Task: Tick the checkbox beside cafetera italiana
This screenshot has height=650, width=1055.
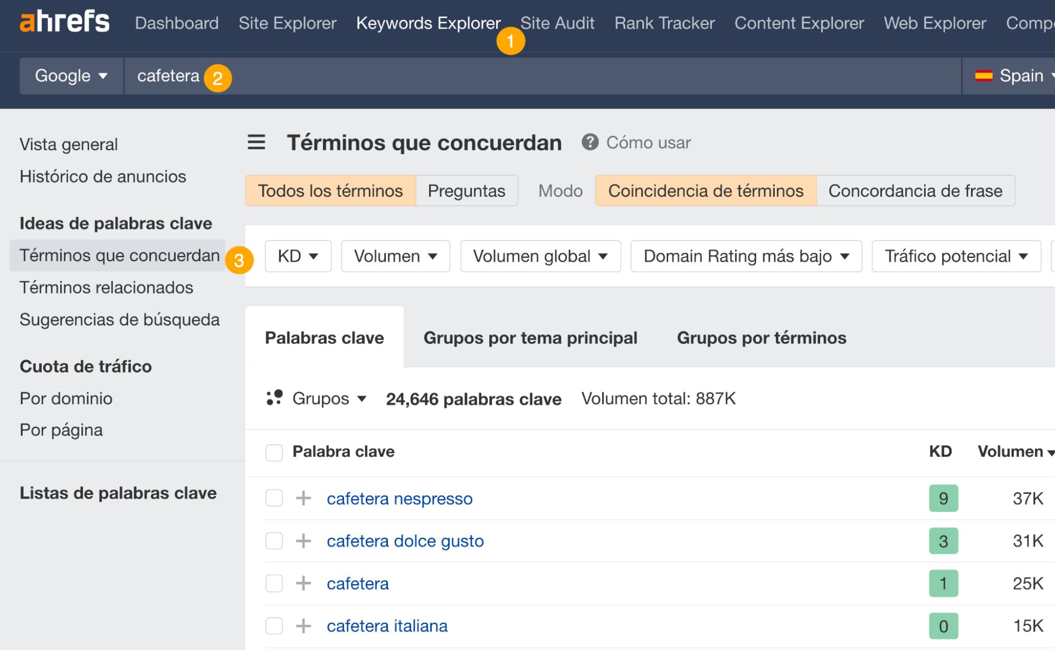Action: tap(274, 626)
